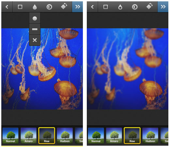Tap the rotate image icon in left screen
The width and height of the screenshot is (170, 147).
pyautogui.click(x=64, y=6)
